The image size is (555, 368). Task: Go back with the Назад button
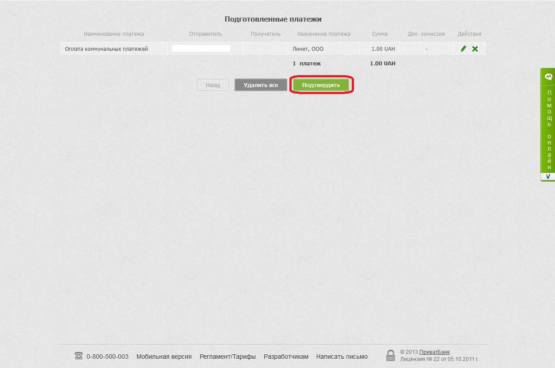[213, 85]
